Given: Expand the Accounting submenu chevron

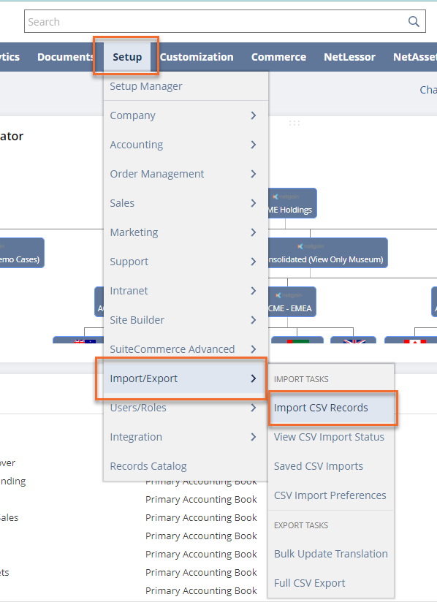Looking at the screenshot, I should 254,145.
